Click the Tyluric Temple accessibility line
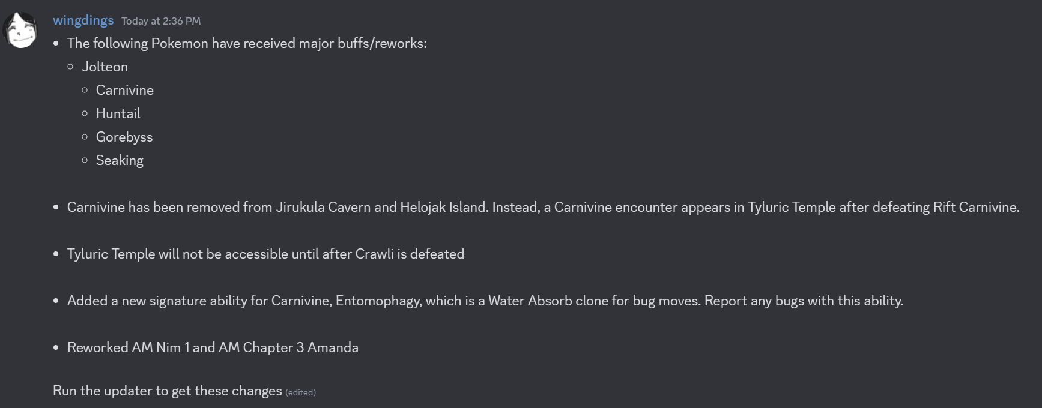Screen dimensions: 1042x408 (265, 254)
